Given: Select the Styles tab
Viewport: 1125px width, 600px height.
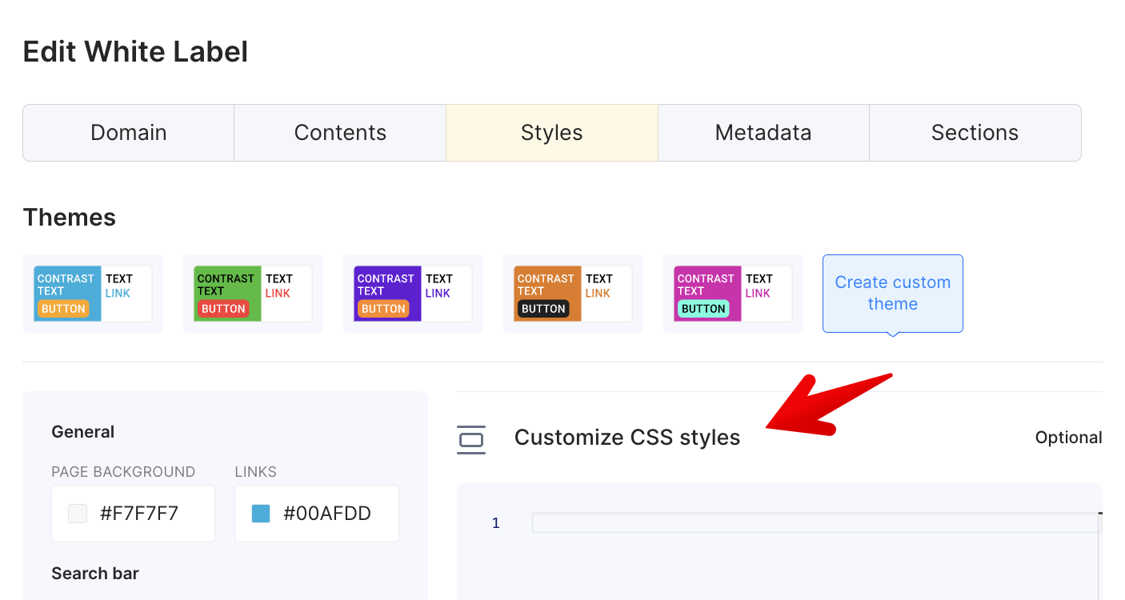Looking at the screenshot, I should (x=552, y=133).
